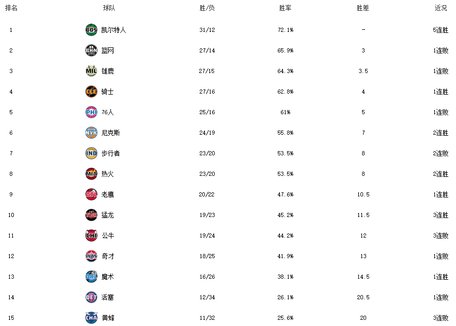Viewport: 456px width, 326px height.
Task: Click the Atlanta ATL team logo
Action: [x=91, y=194]
